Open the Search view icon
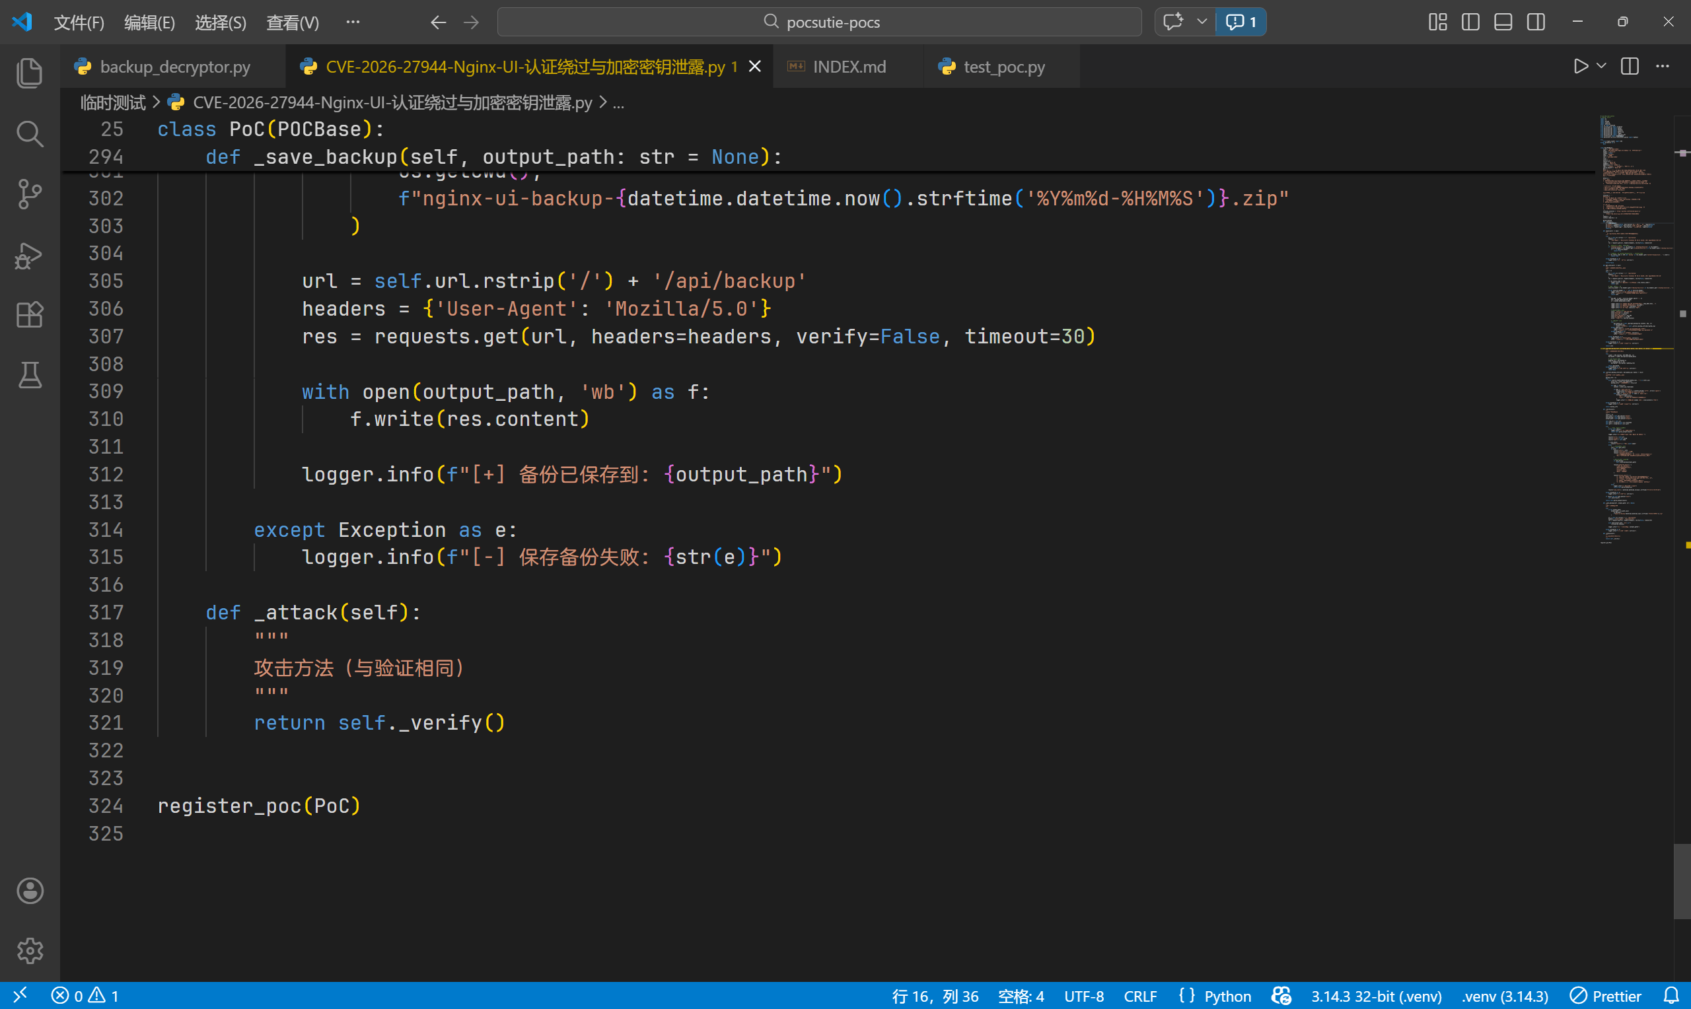1691x1009 pixels. 29,134
